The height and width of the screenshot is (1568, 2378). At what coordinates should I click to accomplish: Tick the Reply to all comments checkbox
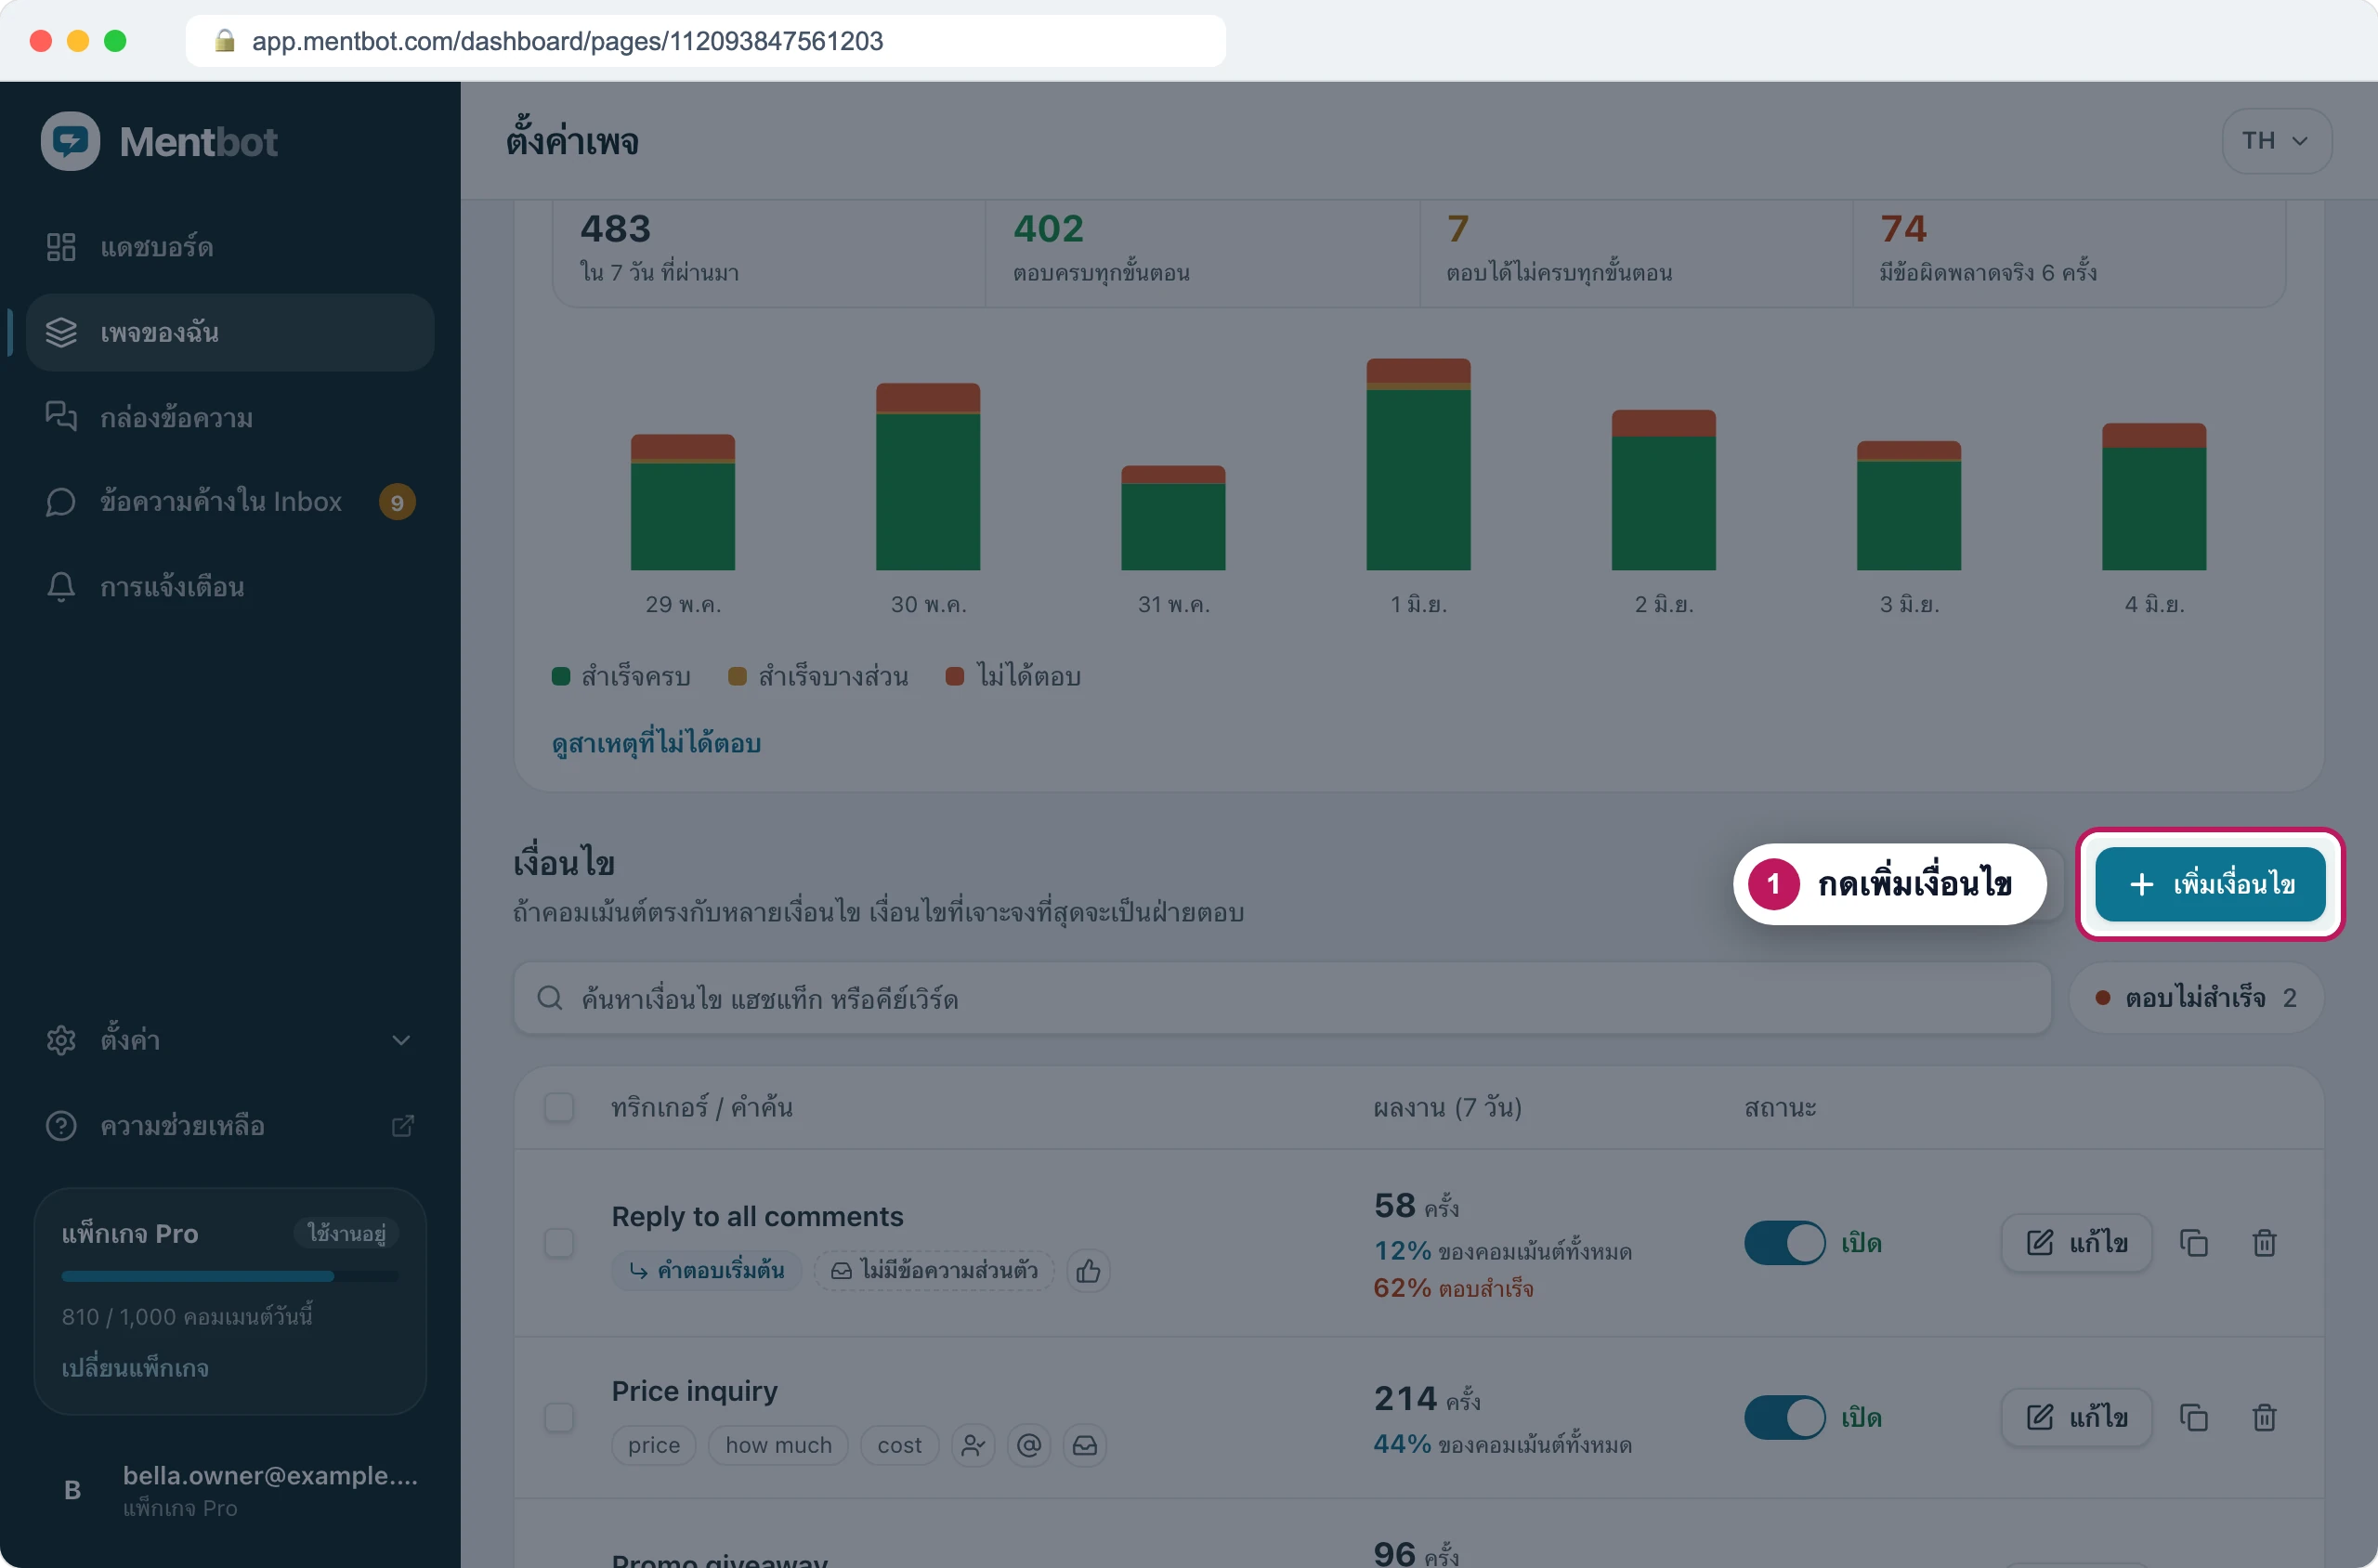(559, 1243)
